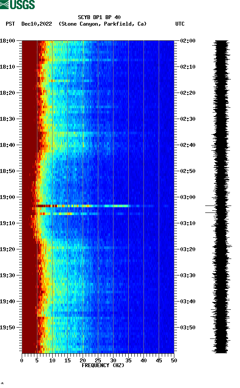Viewport: 240px width, 388px height.
Task: Click the 18:00 PST time label
Action: pos(7,41)
